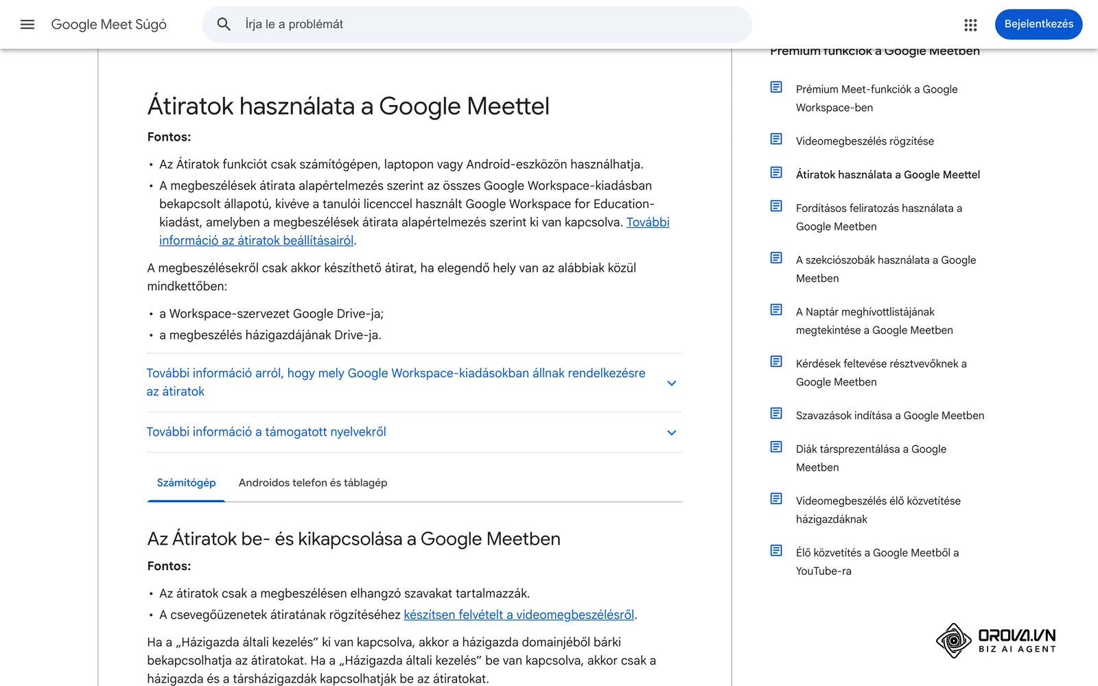Open the Google apps grid

click(x=970, y=25)
